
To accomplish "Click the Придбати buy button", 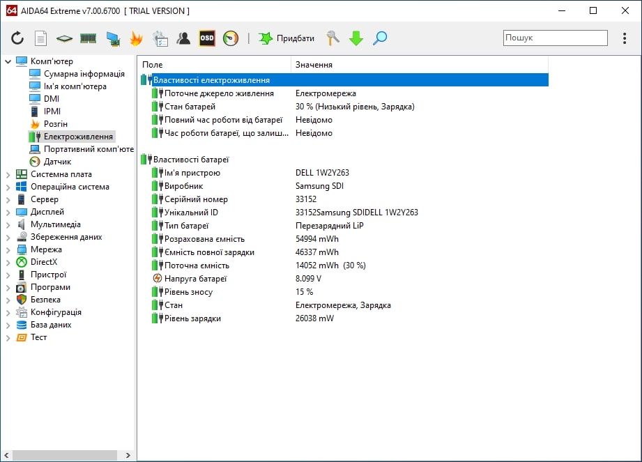I will 286,38.
